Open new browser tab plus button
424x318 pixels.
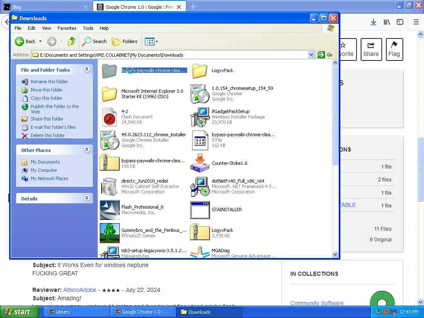click(x=193, y=7)
